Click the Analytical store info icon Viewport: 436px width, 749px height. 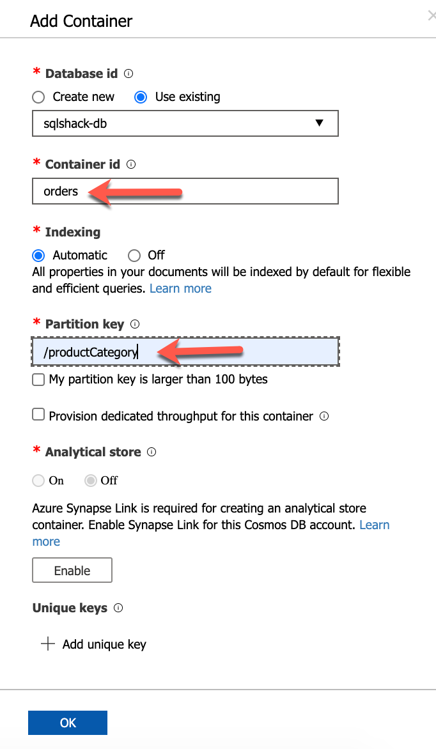click(152, 452)
